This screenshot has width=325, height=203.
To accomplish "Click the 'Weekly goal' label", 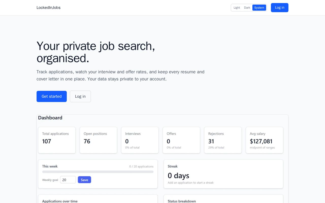I will pyautogui.click(x=50, y=180).
